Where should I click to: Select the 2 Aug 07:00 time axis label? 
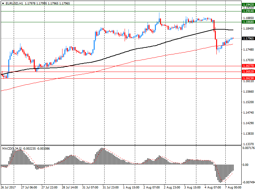pyautogui.click(x=152, y=187)
